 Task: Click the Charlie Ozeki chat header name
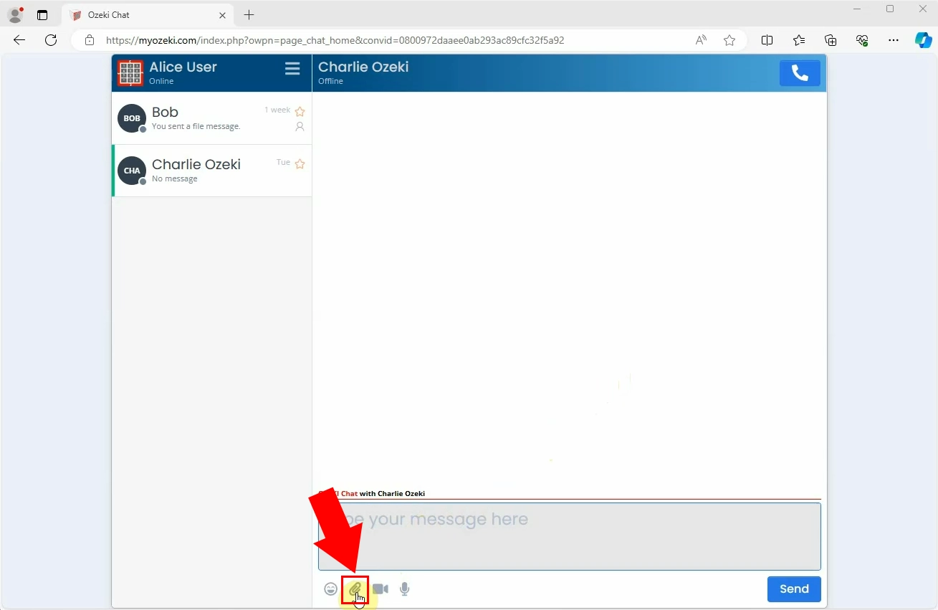363,67
